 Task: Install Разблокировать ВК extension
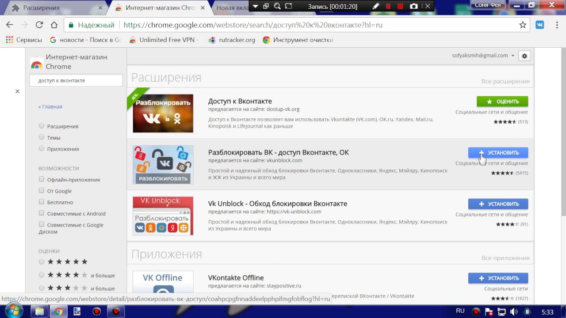[x=498, y=153]
